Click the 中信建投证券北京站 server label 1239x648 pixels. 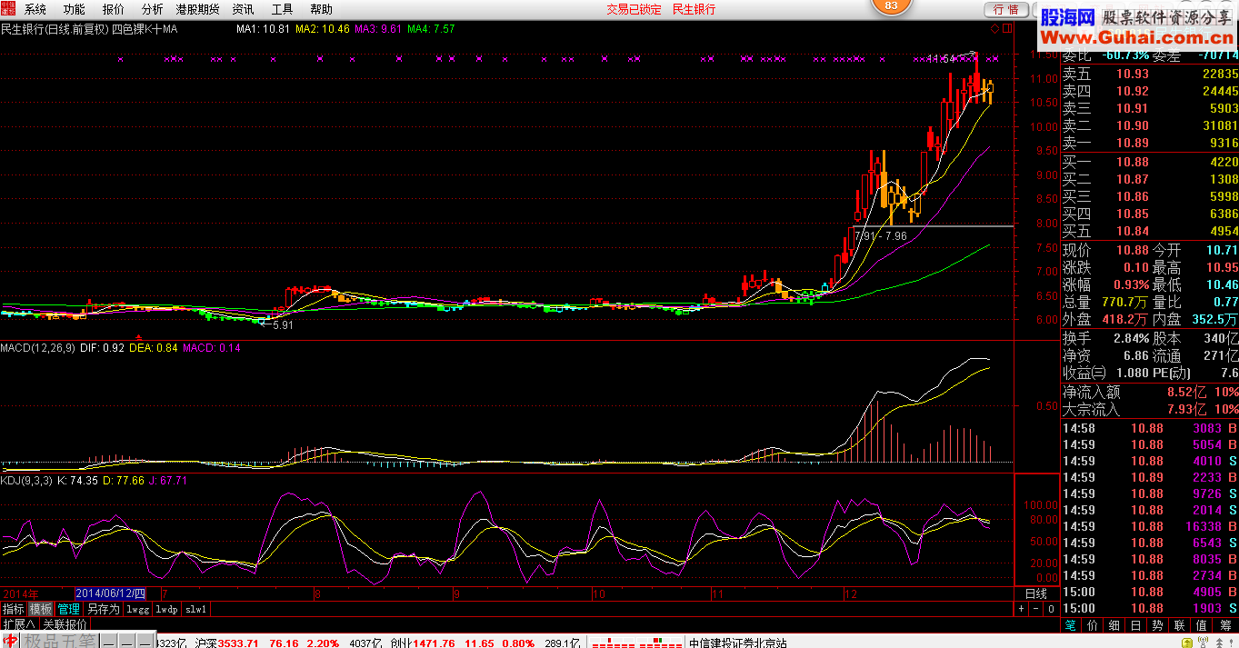[x=737, y=643]
